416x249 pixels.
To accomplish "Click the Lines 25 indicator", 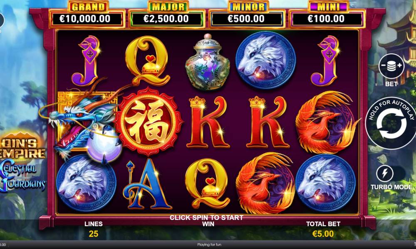I will tap(93, 229).
